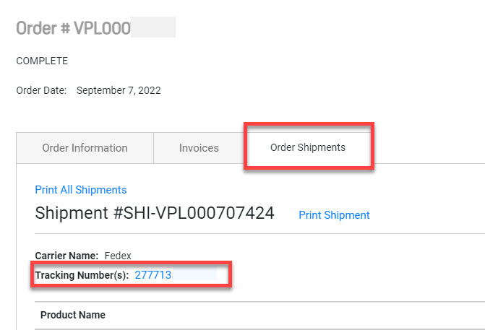Click the Print All Shipments link
The image size is (485, 330).
81,190
